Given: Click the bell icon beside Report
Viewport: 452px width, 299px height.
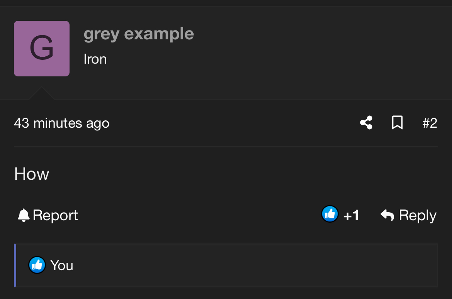Looking at the screenshot, I should point(24,215).
